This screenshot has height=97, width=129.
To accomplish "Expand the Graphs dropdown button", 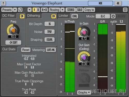I will [x=84, y=92].
